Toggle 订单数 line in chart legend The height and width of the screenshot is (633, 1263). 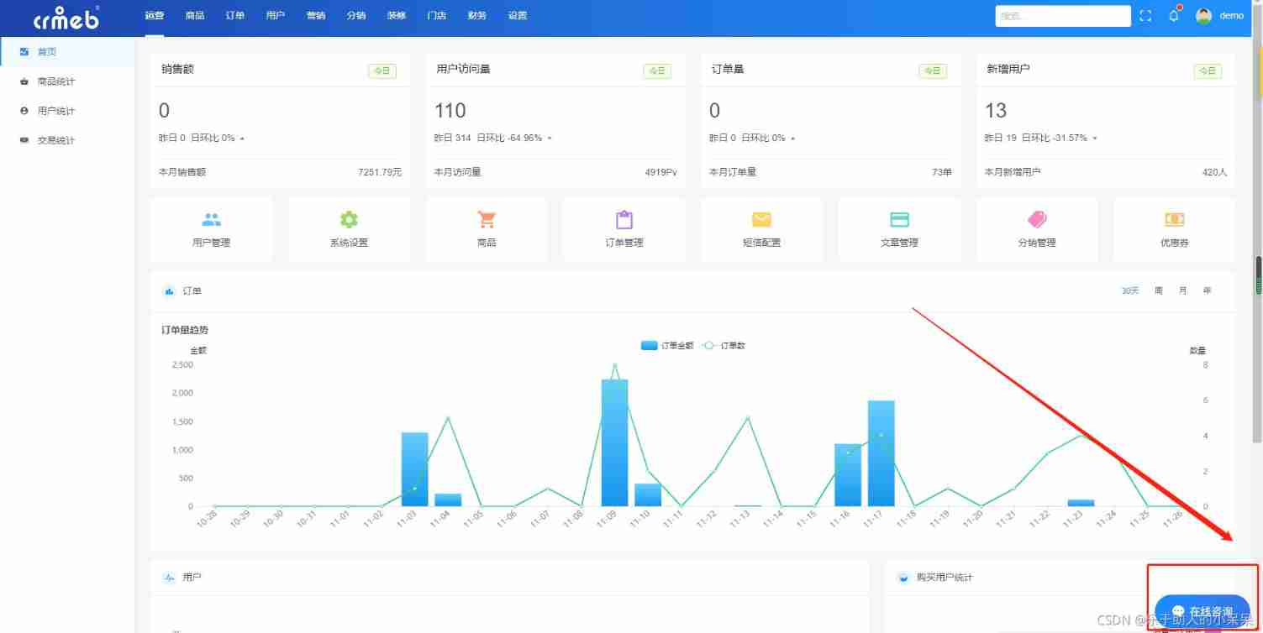[x=724, y=345]
